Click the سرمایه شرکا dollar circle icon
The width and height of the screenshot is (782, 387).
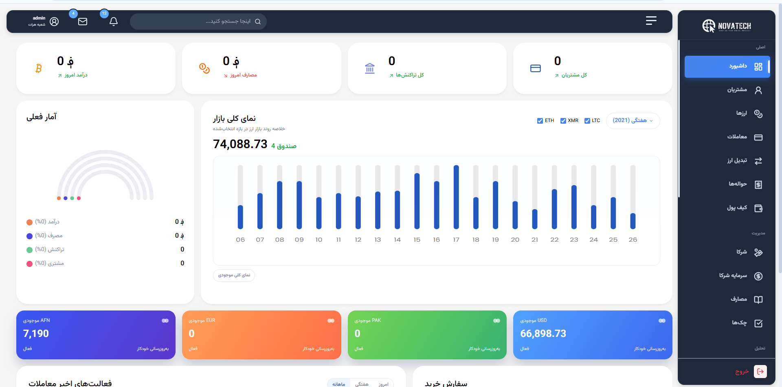758,276
